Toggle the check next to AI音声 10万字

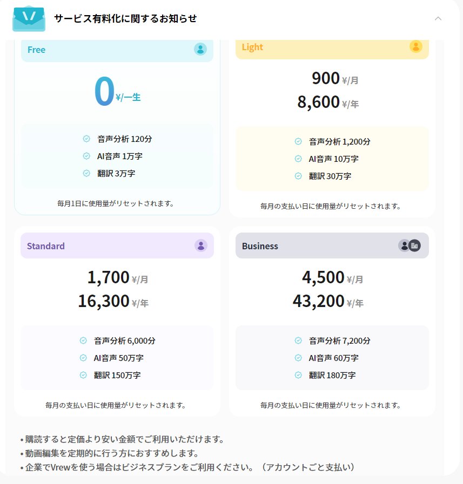[x=297, y=159]
